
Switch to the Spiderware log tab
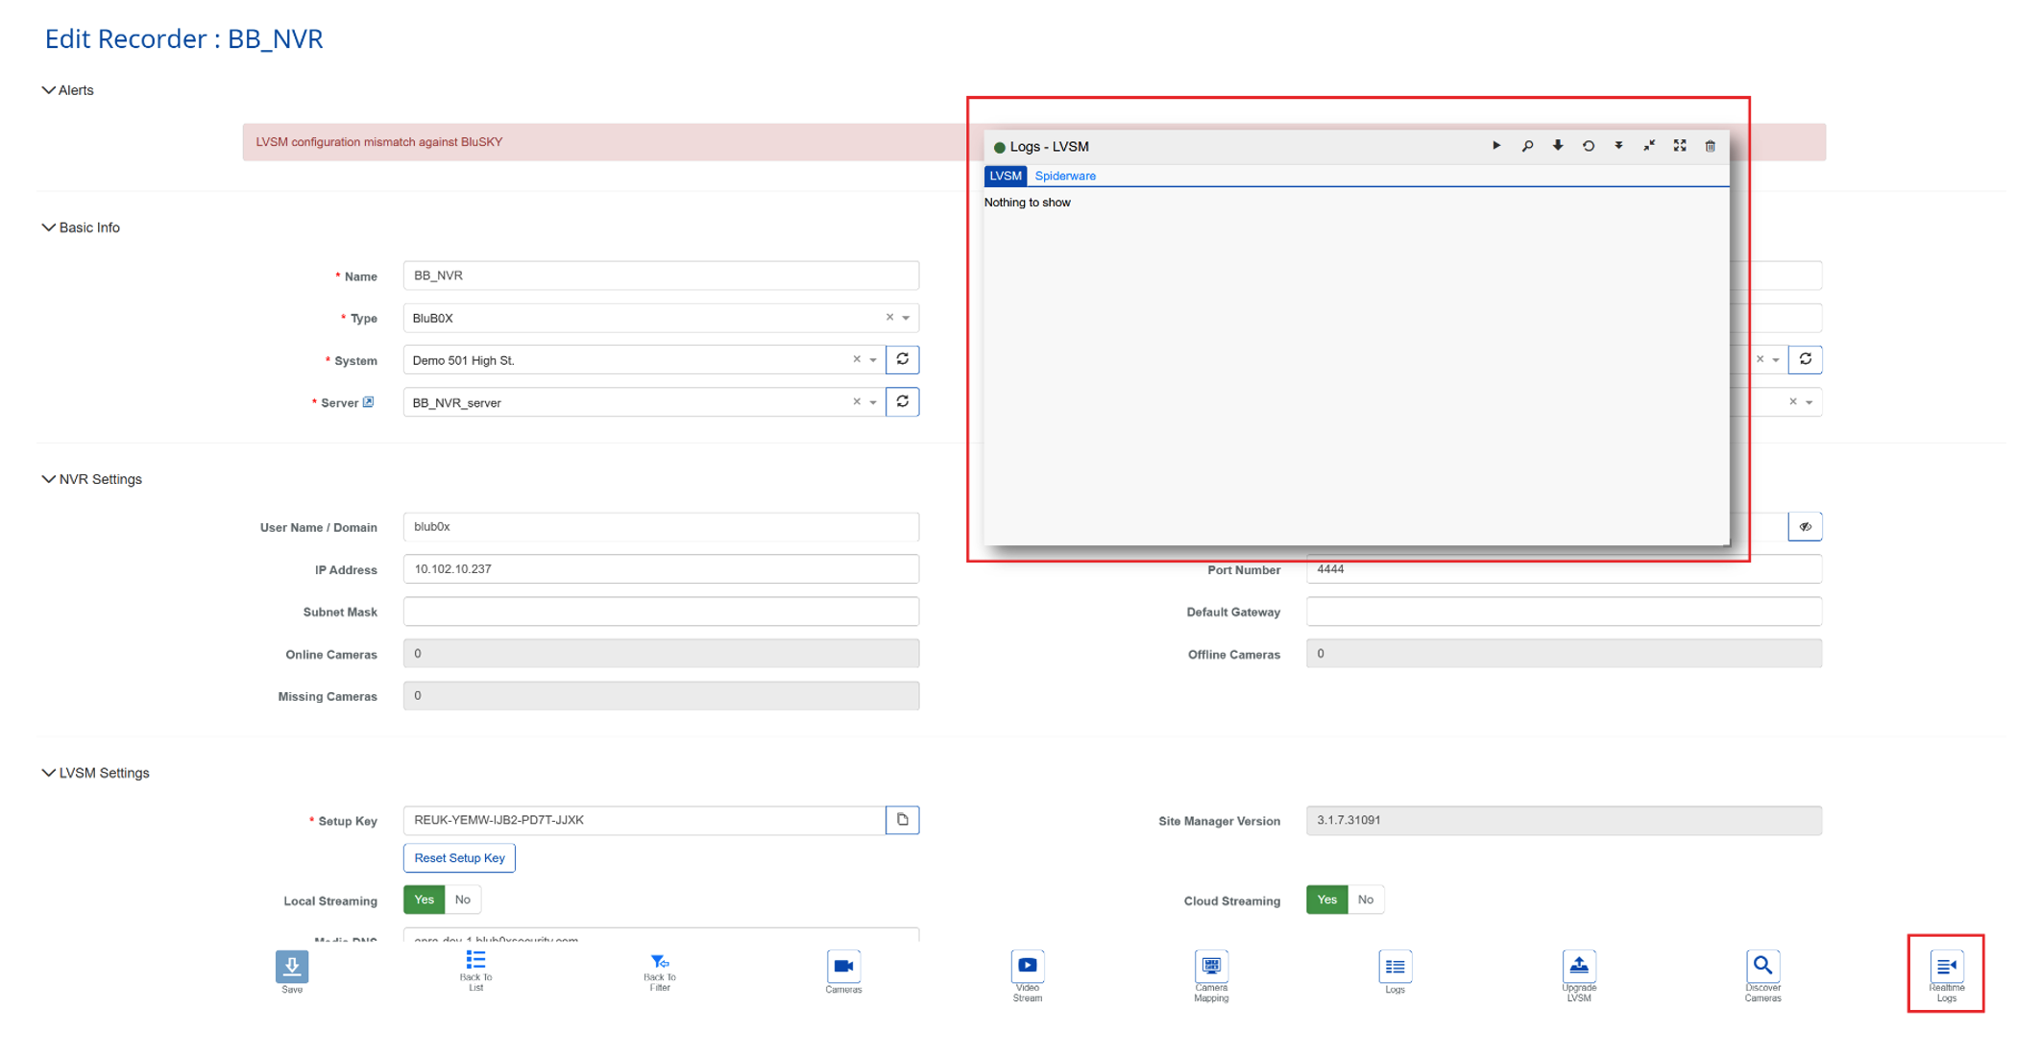point(1064,176)
